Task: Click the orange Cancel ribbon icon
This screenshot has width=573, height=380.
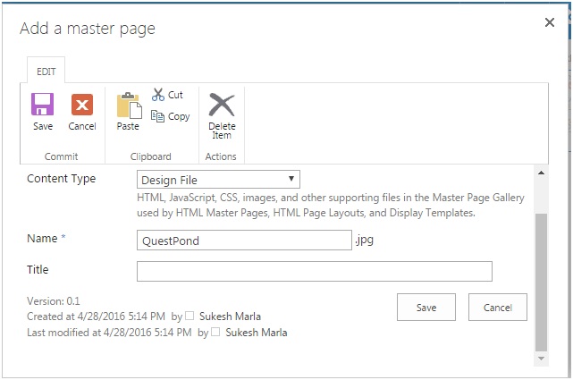Action: [82, 105]
